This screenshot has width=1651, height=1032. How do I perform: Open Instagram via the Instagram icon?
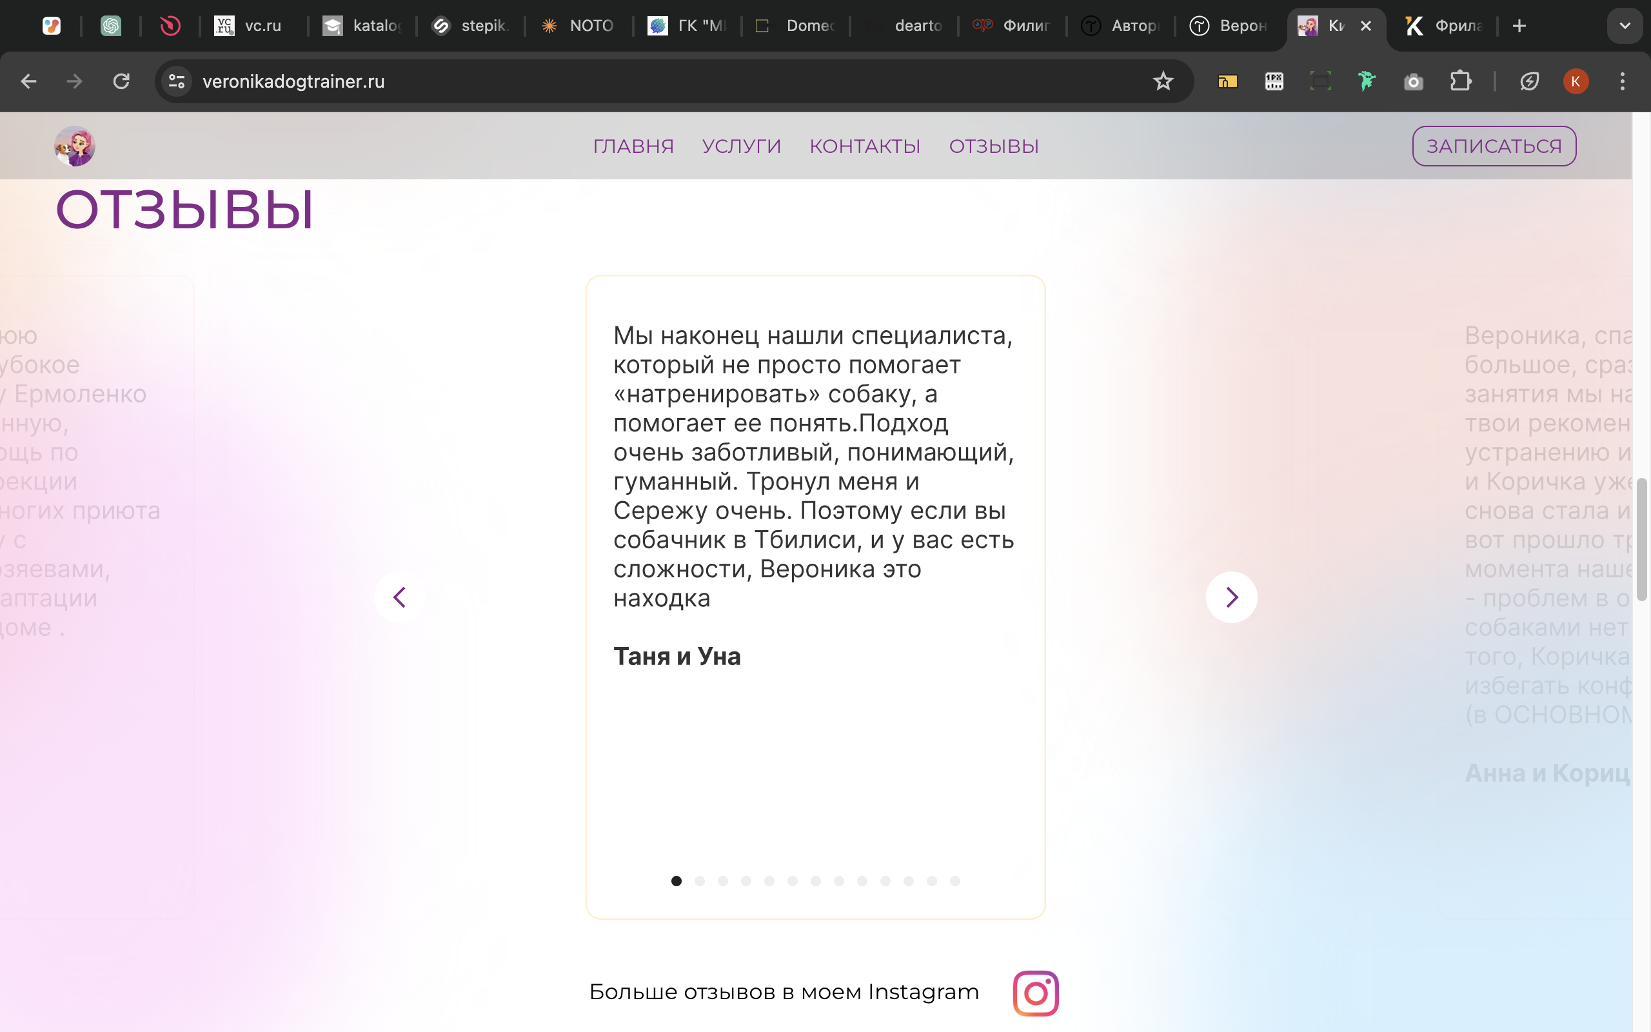(x=1035, y=993)
